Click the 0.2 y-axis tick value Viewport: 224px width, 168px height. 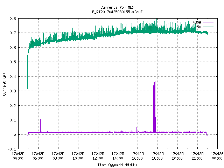pos(13,106)
